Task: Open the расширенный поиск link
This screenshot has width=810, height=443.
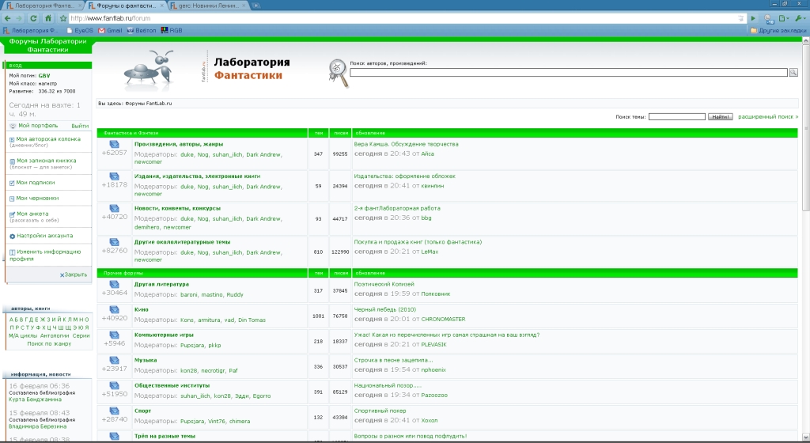Action: point(767,117)
